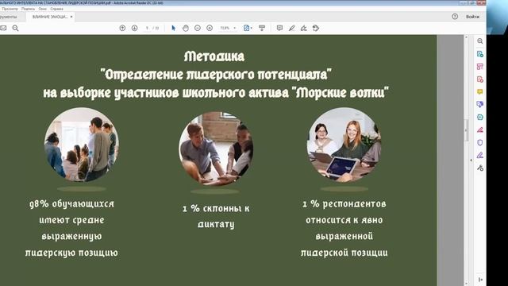Add a sticky note comment
508x286 pixels.
[x=279, y=29]
